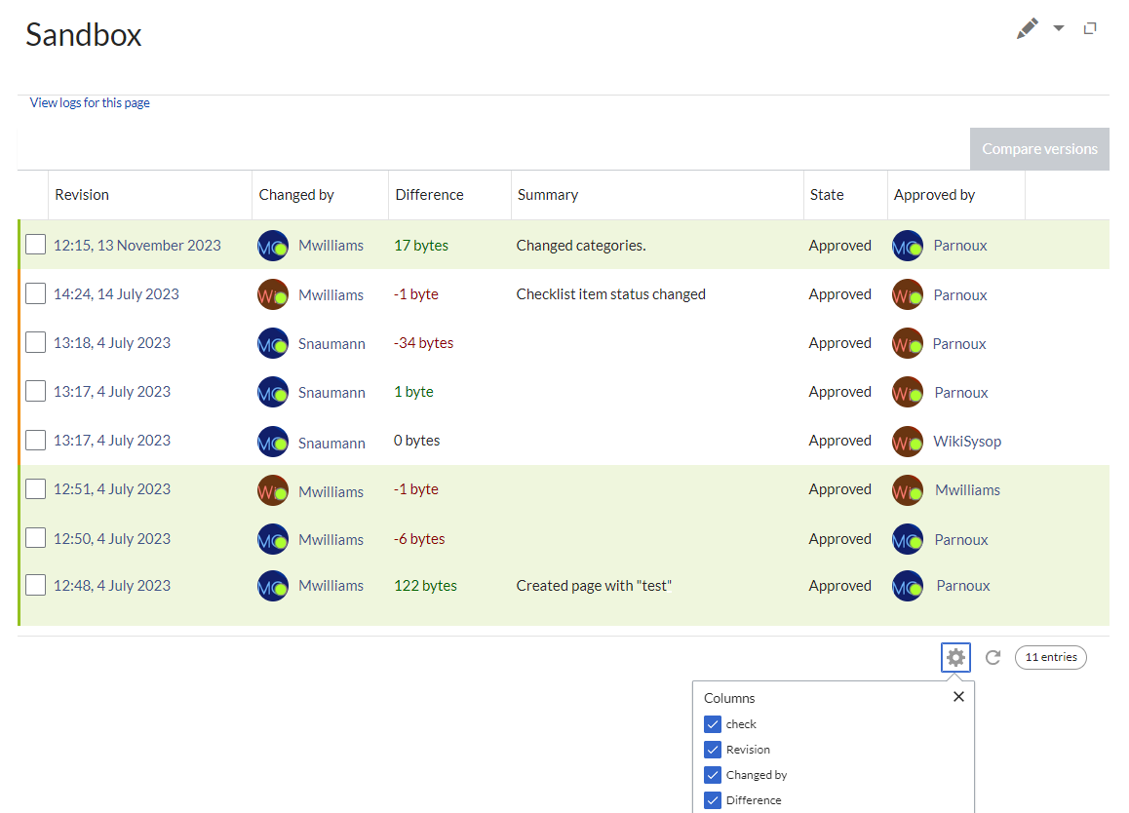The width and height of the screenshot is (1129, 813).
Task: Untick the Difference column checkbox
Action: [x=713, y=800]
